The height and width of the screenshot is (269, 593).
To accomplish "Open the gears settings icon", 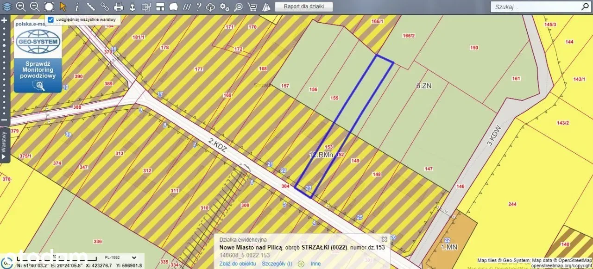I will click(224, 6).
